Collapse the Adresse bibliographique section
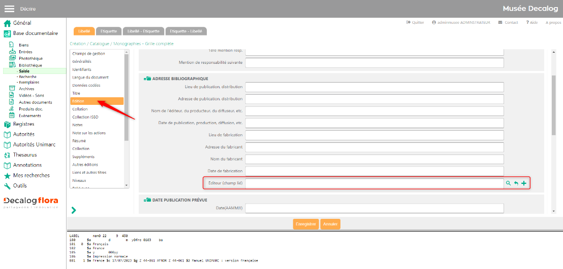 tap(147, 79)
